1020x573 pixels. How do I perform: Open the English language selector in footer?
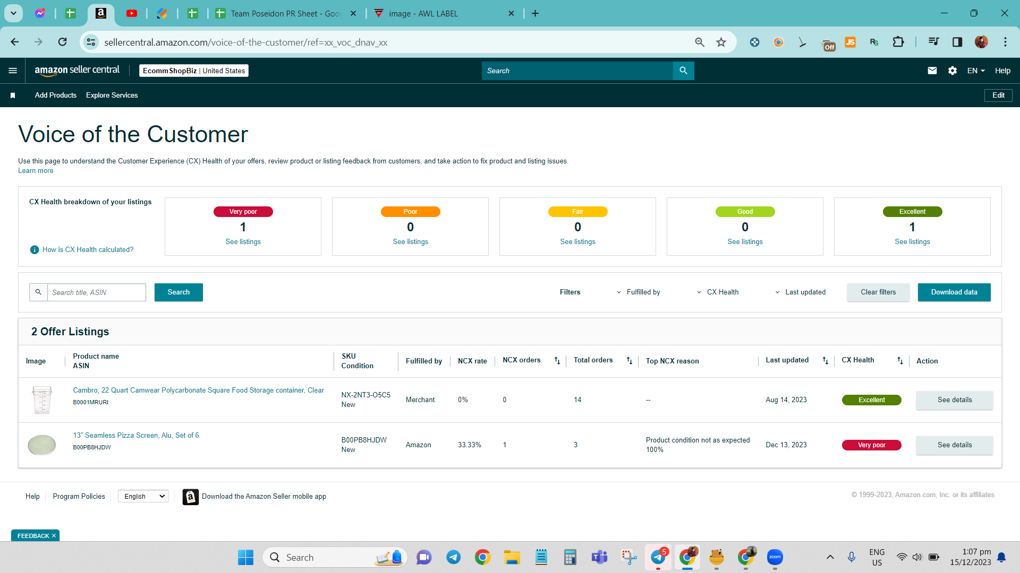click(143, 497)
